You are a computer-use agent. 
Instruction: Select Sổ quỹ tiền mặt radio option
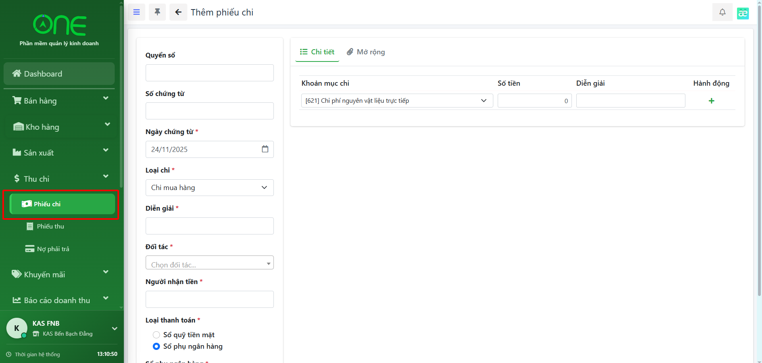[156, 335]
